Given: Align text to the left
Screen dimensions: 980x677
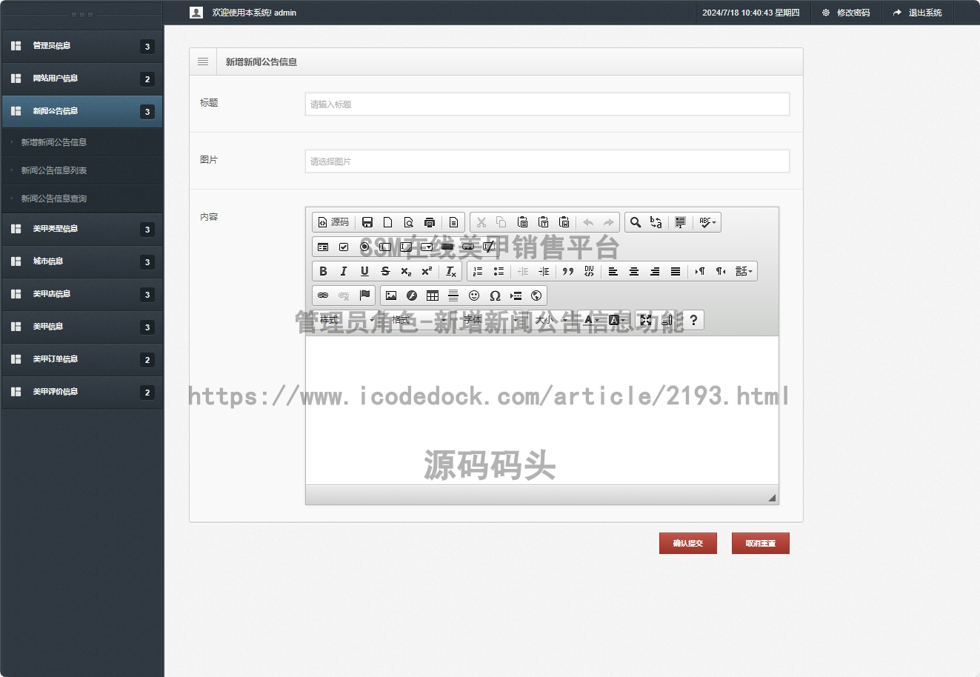Looking at the screenshot, I should pos(613,271).
